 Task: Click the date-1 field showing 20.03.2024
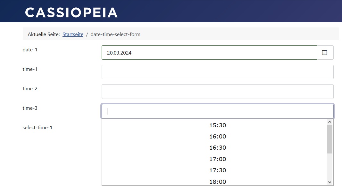[209, 53]
